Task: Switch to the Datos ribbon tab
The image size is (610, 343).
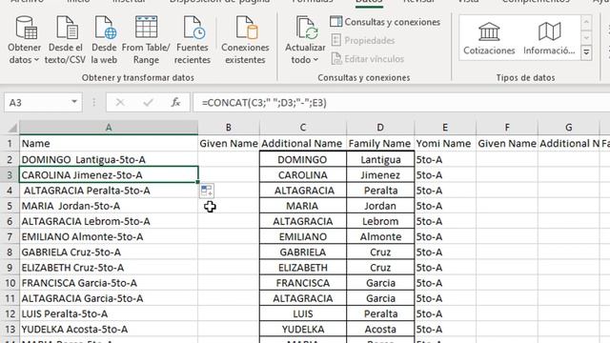Action: [x=369, y=2]
